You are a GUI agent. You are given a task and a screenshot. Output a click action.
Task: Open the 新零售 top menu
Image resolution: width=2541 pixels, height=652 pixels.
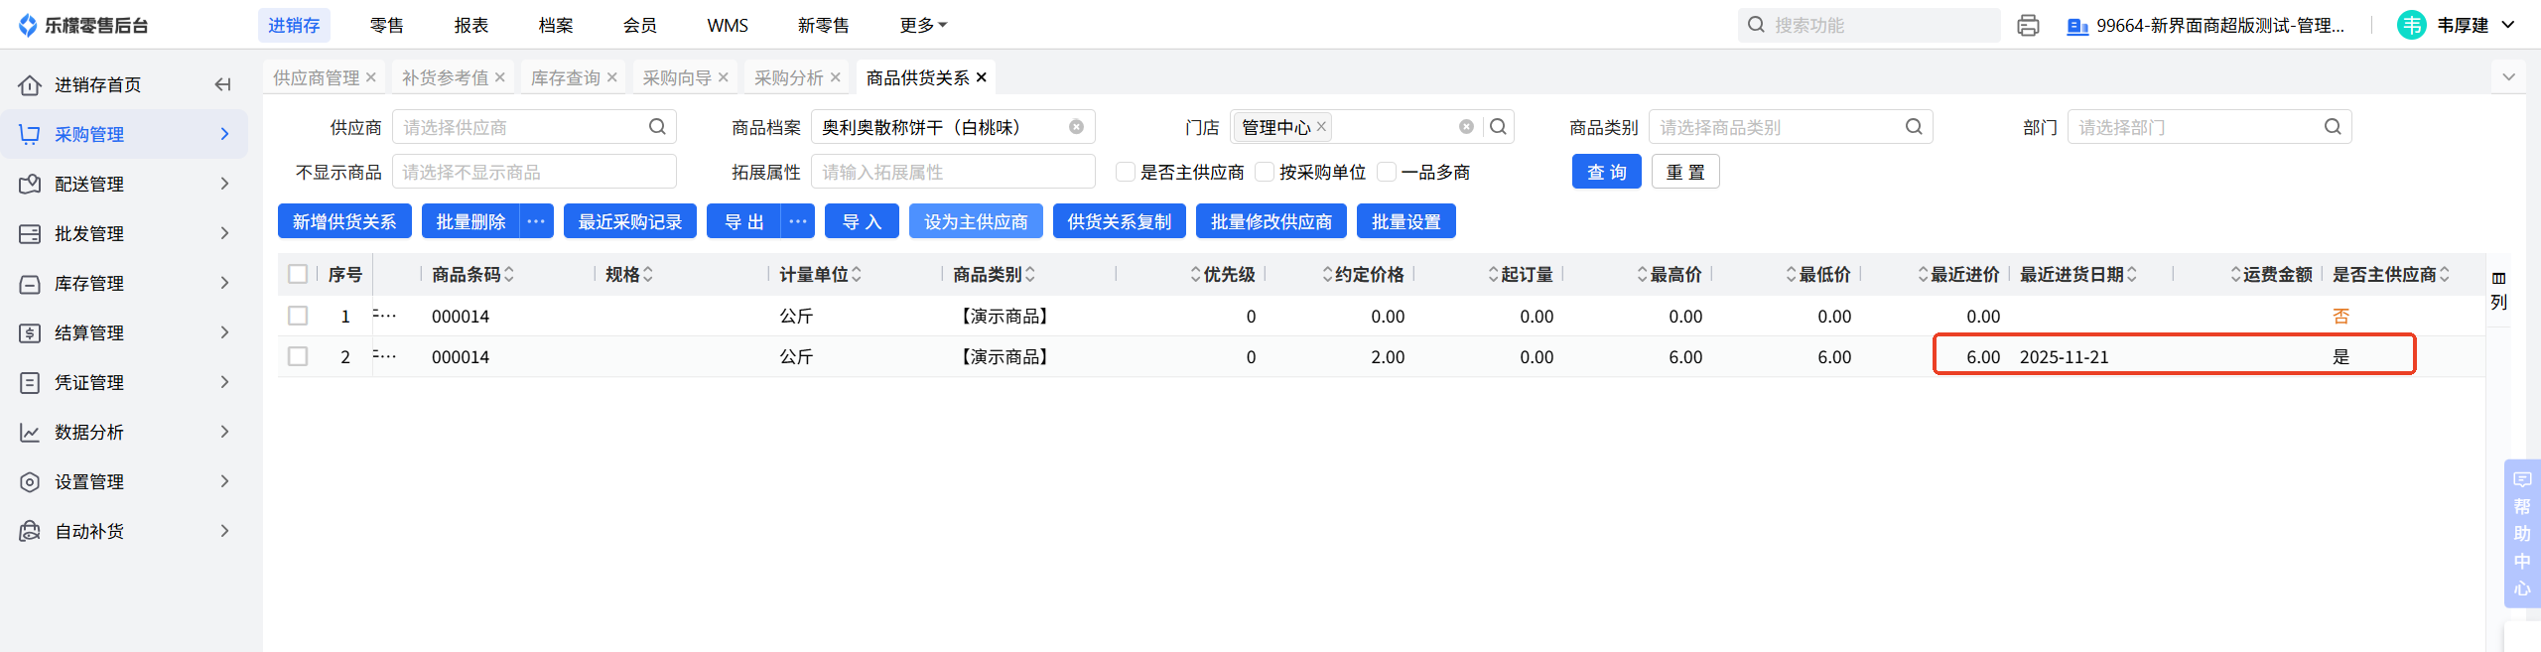pos(824,25)
